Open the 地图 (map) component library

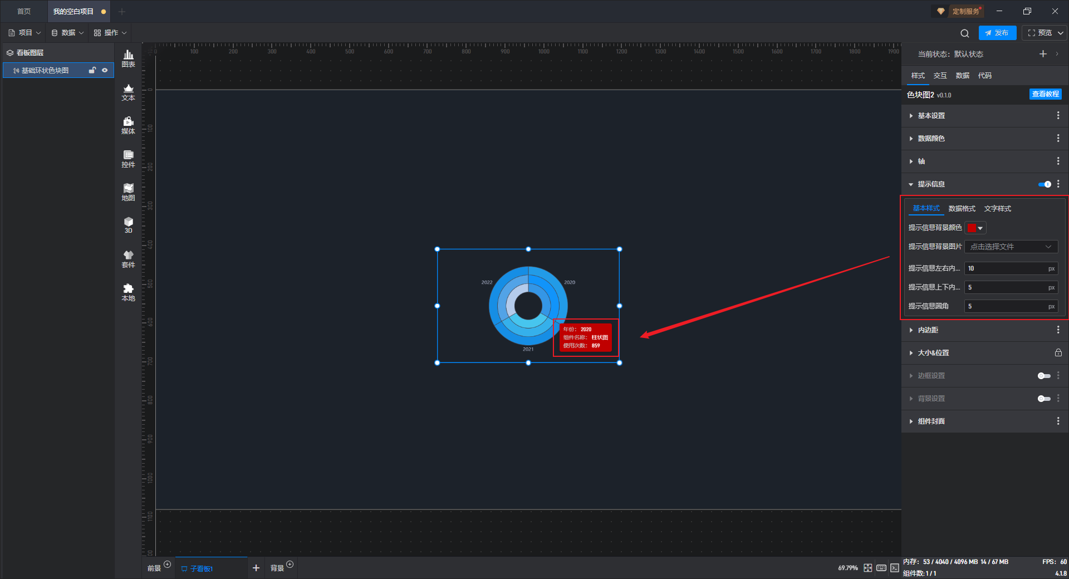tap(128, 192)
